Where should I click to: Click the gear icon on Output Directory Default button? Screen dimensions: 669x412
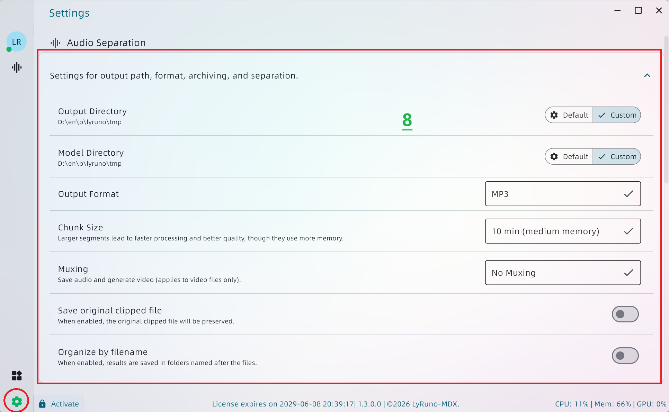554,115
